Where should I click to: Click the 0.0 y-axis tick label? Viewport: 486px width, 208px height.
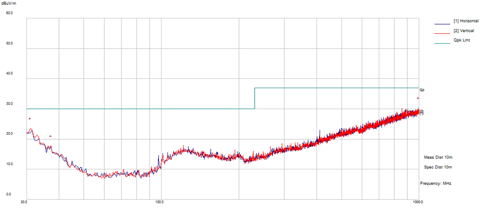coord(9,195)
